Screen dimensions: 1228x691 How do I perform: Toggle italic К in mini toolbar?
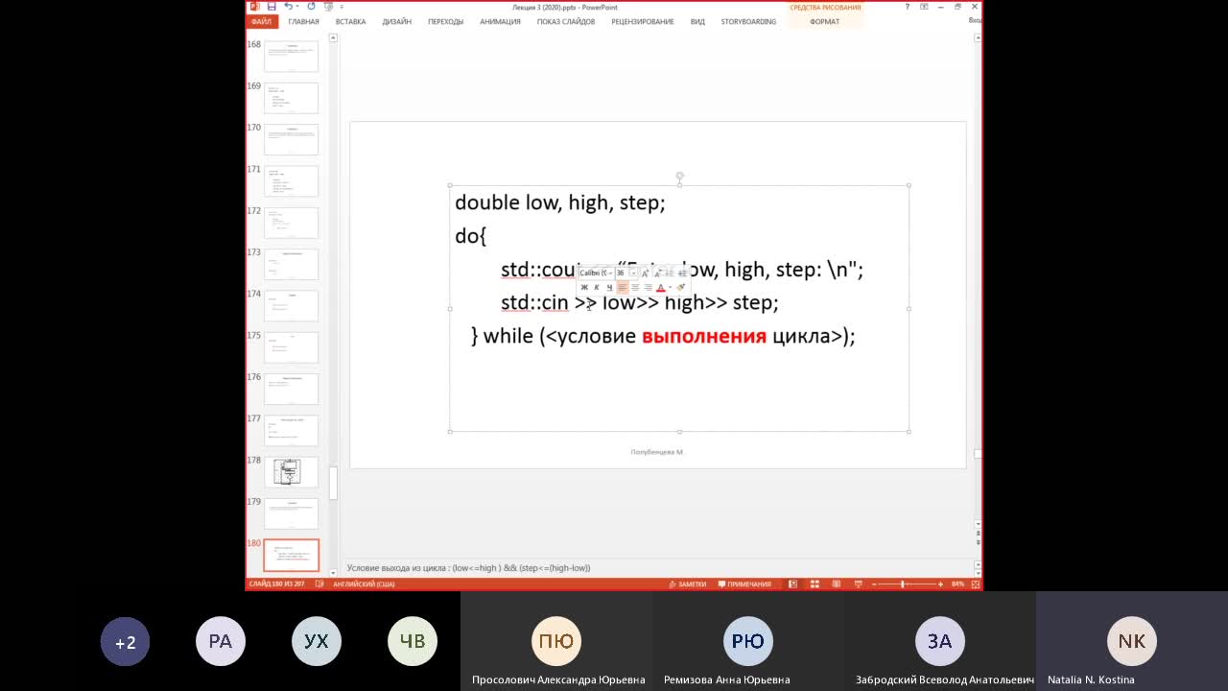click(x=597, y=287)
